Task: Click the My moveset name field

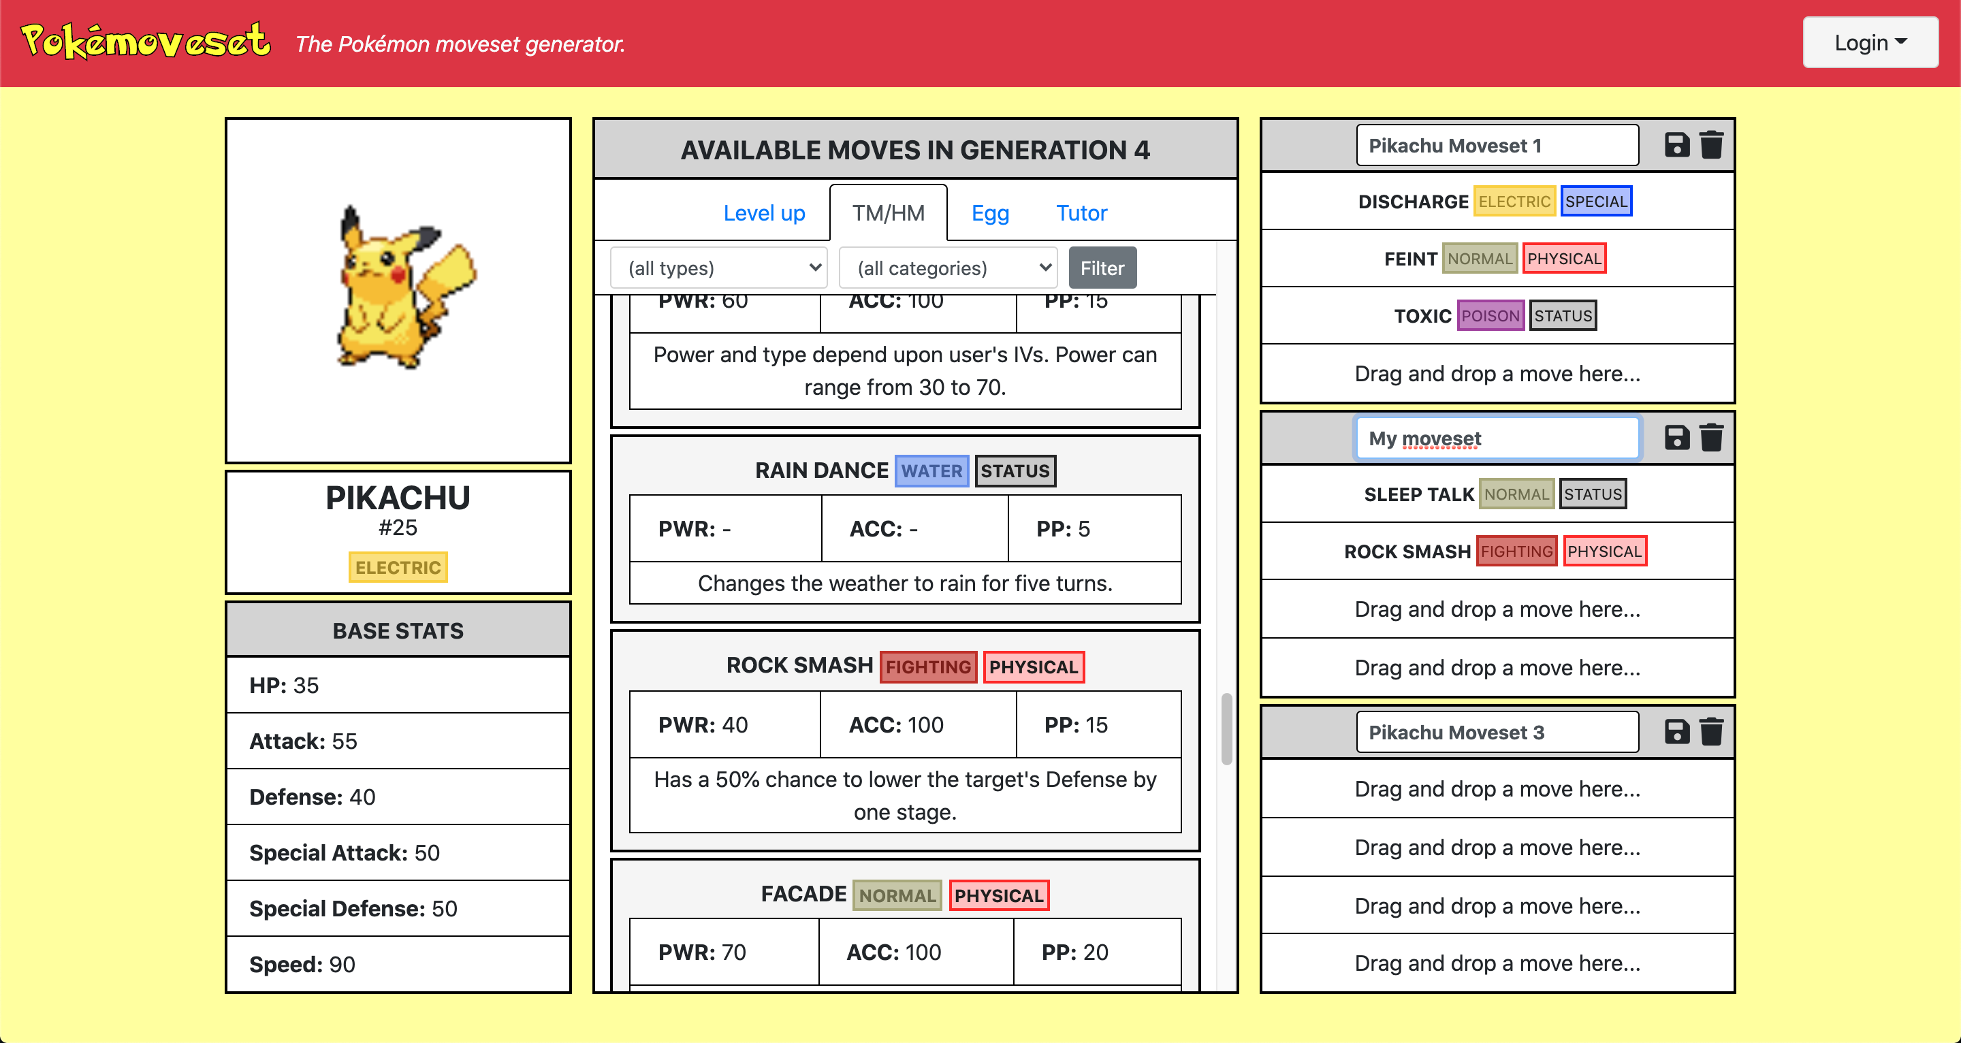Action: coord(1497,438)
